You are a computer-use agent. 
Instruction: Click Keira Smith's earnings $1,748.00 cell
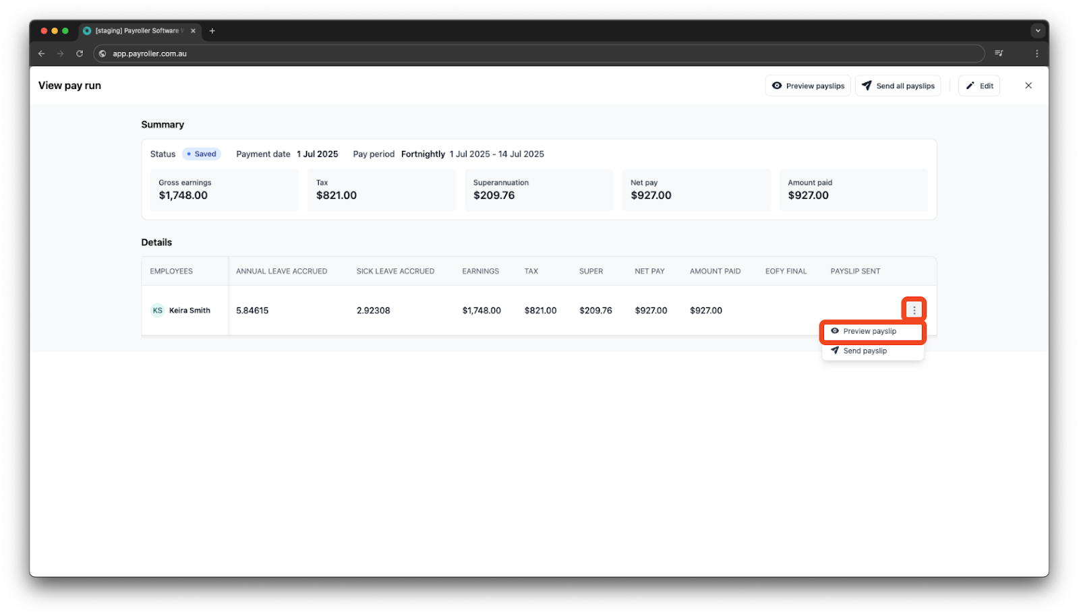click(482, 311)
